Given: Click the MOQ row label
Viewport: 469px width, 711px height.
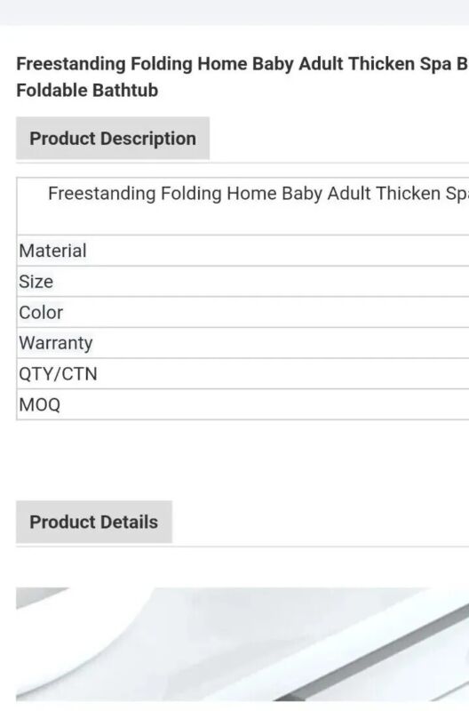Looking at the screenshot, I should pos(39,404).
